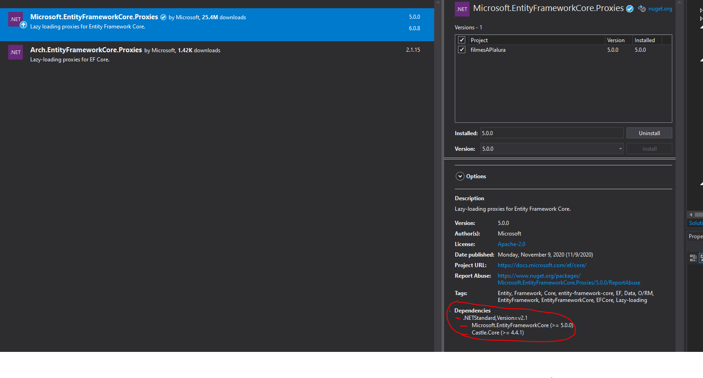Uncheck the filmesAPIalura project checkbox

point(462,49)
